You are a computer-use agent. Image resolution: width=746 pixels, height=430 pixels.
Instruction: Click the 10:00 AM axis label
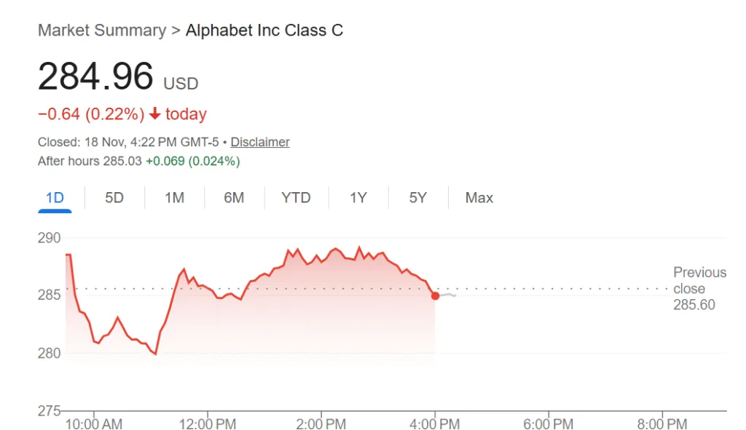click(93, 423)
